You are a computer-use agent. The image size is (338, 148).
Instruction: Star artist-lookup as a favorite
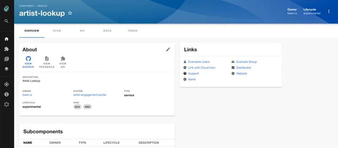pos(70,13)
